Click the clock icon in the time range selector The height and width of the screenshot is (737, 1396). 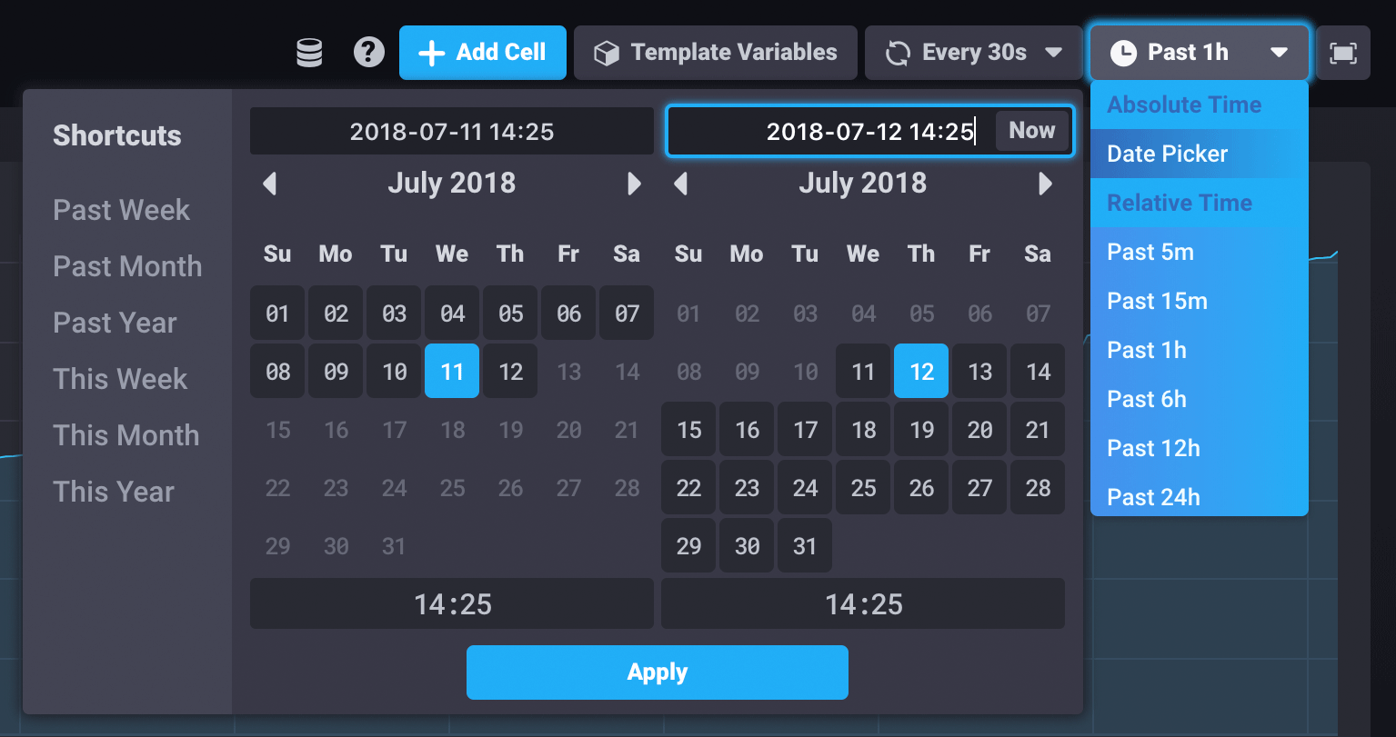pos(1125,52)
